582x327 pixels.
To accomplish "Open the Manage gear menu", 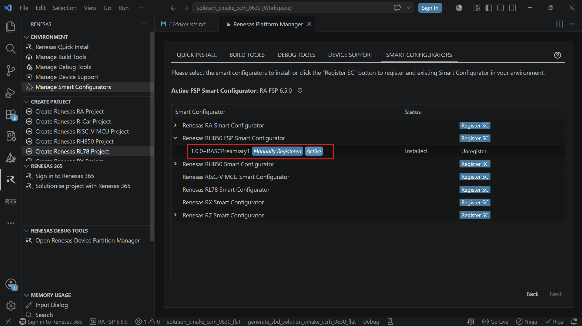I will (11, 306).
